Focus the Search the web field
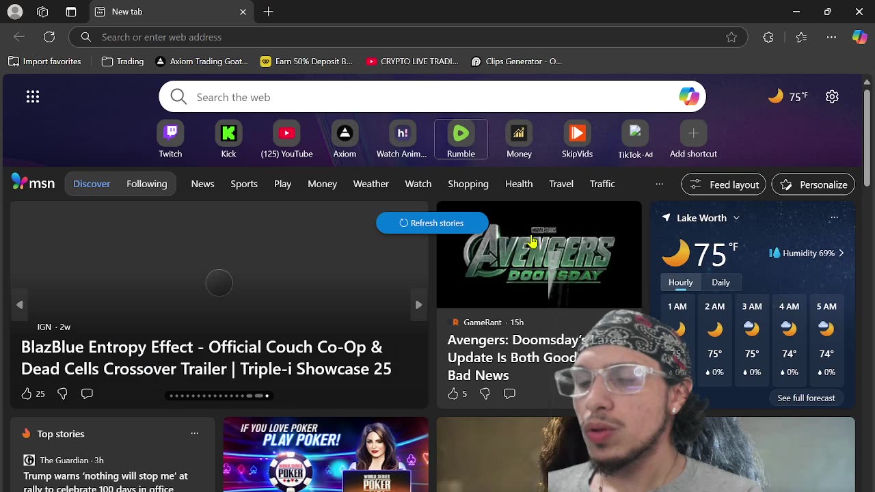The width and height of the screenshot is (875, 492). 432,97
